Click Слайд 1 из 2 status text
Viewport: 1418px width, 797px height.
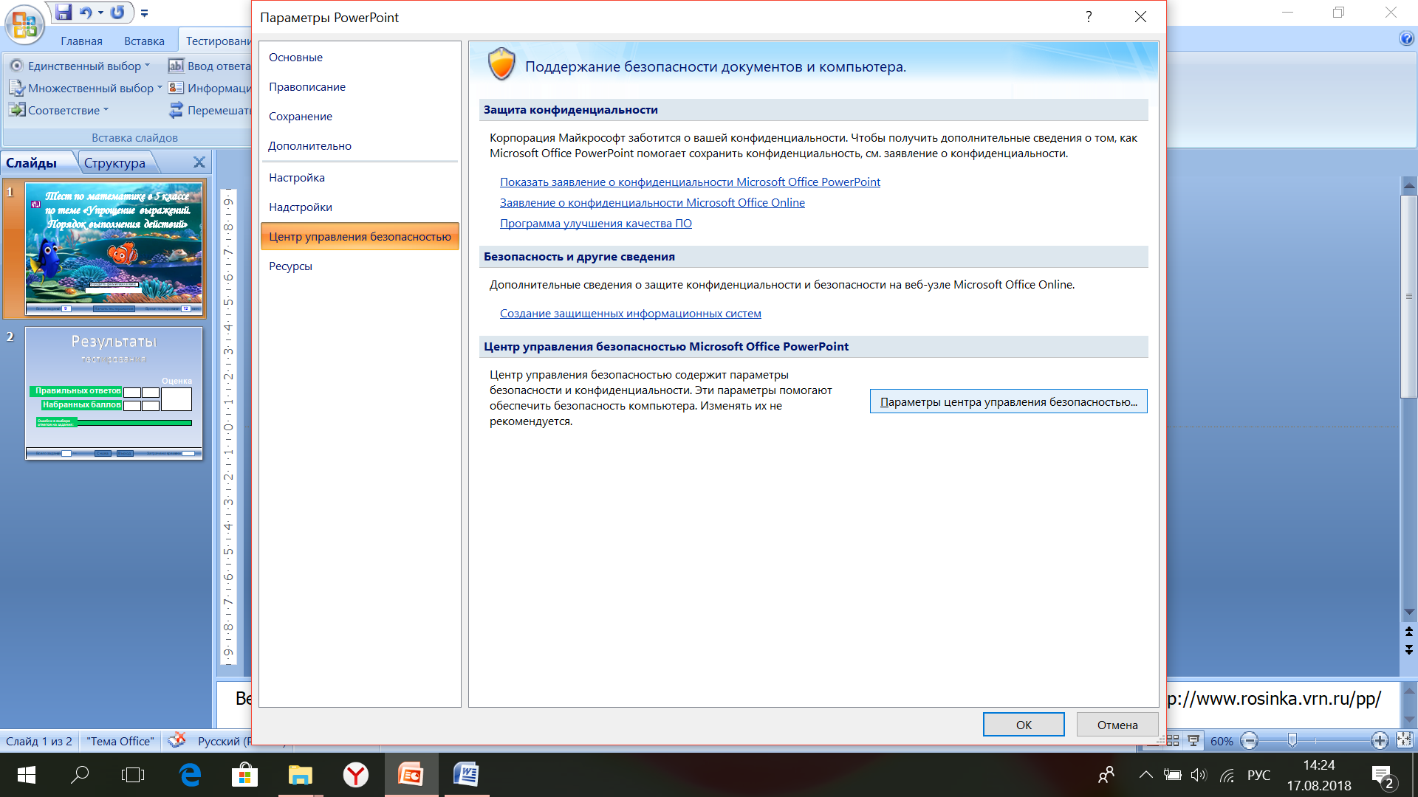pos(39,741)
